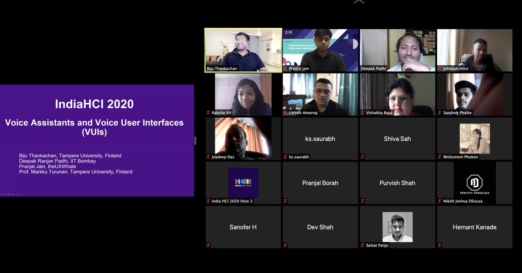
Task: Click the India HCI 2020 logo avatar
Action: point(243,183)
